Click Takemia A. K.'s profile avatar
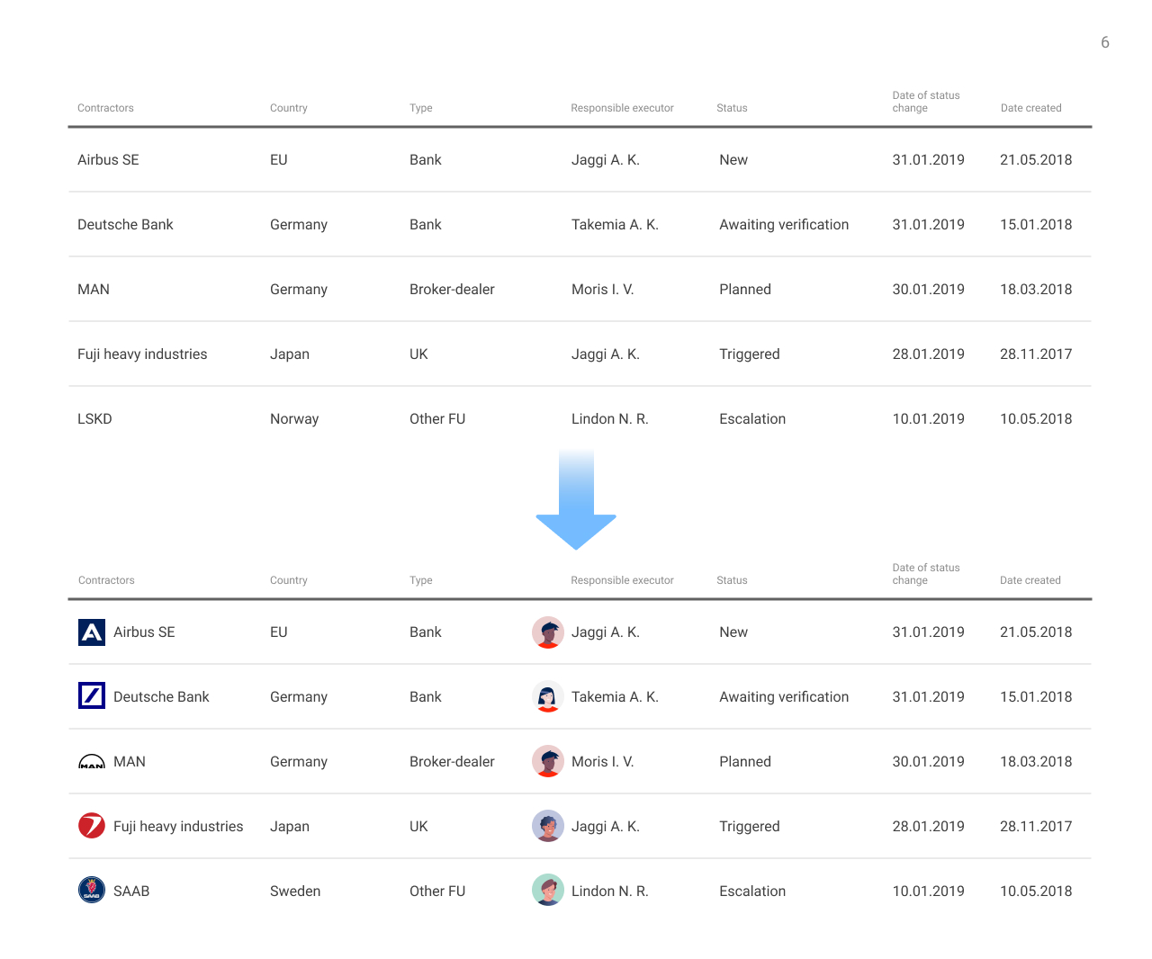 pyautogui.click(x=548, y=696)
